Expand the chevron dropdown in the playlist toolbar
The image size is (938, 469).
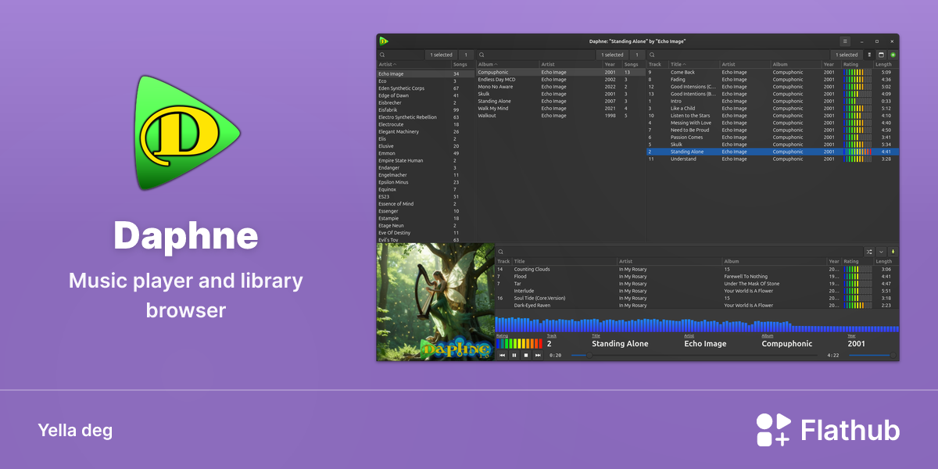pos(882,252)
